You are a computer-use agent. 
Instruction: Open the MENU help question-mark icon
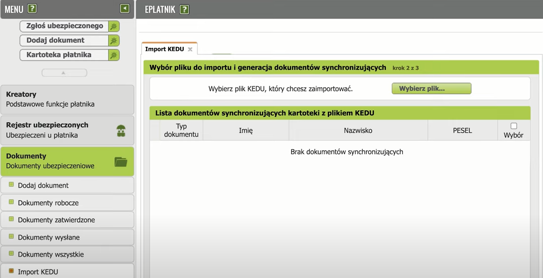coord(32,8)
